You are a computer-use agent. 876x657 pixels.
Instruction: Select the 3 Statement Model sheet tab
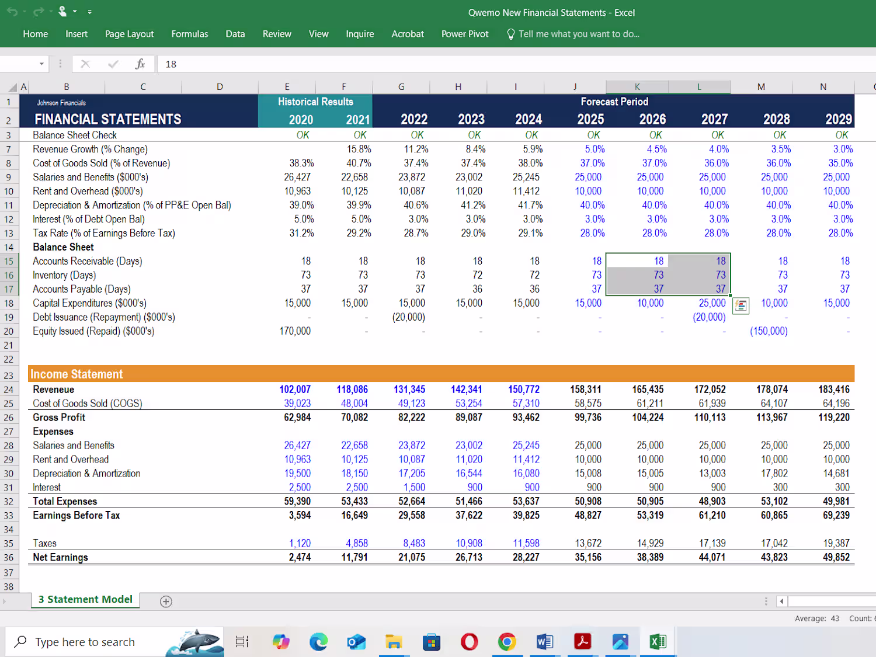[x=85, y=599]
